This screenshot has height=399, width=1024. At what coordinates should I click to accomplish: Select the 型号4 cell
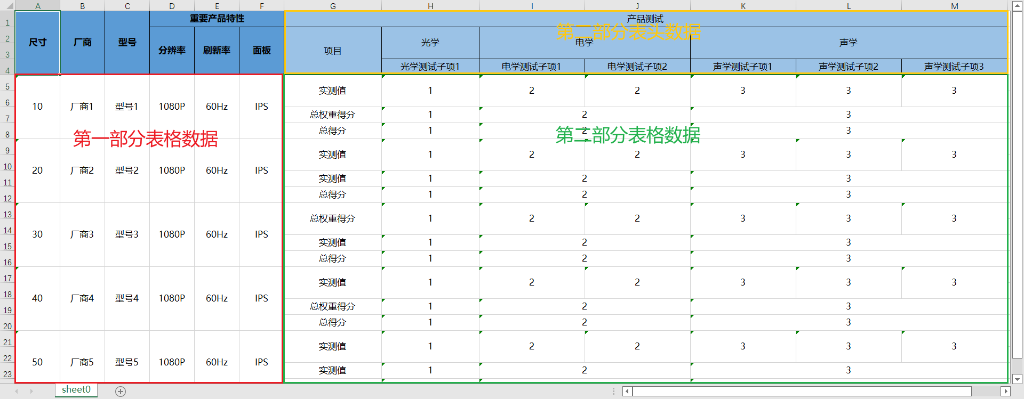[127, 298]
